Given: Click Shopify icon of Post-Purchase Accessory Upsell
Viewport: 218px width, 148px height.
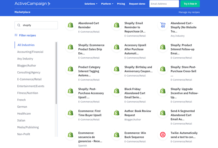Looking at the screenshot, I should coord(70,91).
